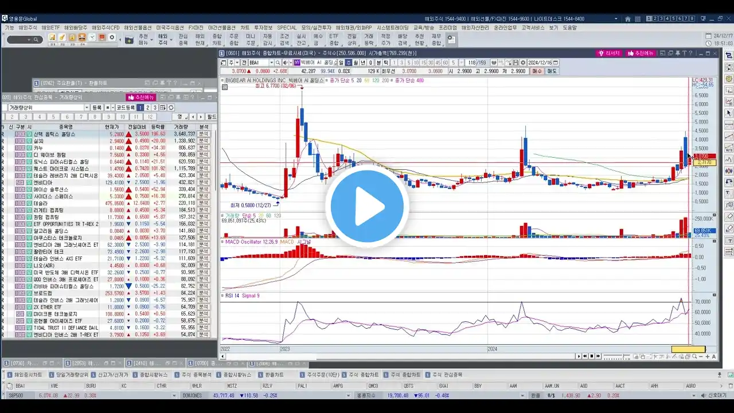Click the zoom-in plus icon at chart bottom

(708, 357)
